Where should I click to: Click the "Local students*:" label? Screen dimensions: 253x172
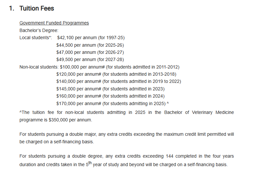tap(36, 38)
